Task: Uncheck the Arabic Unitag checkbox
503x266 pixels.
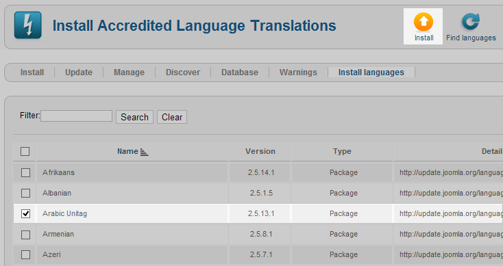Action: pyautogui.click(x=25, y=213)
